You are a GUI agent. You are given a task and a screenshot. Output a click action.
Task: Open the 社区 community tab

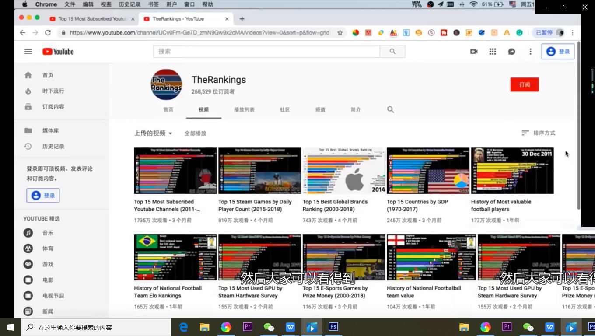click(285, 110)
